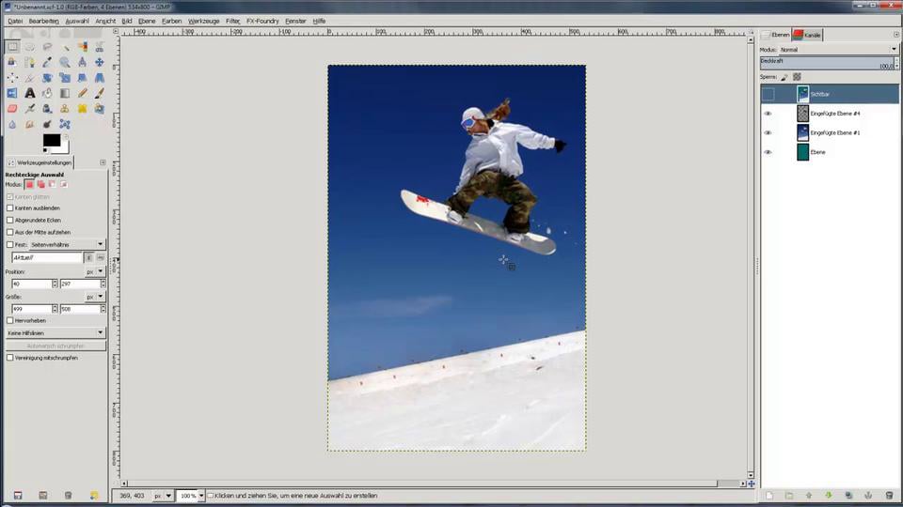Image resolution: width=903 pixels, height=507 pixels.
Task: Open the layers dock tab menu arrow
Action: coord(896,35)
